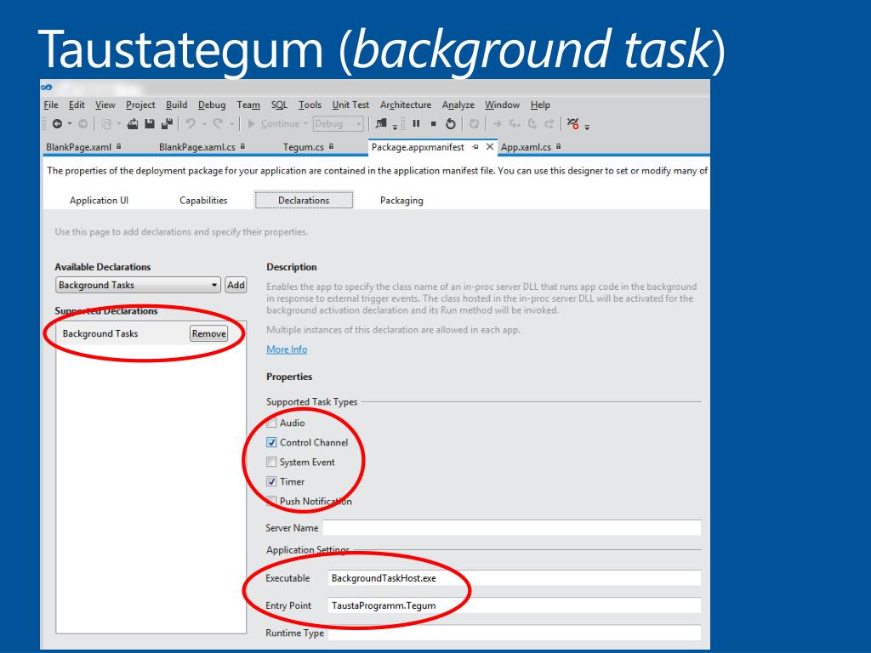This screenshot has height=653, width=871.
Task: Click the Restart debugging icon
Action: coord(451,124)
